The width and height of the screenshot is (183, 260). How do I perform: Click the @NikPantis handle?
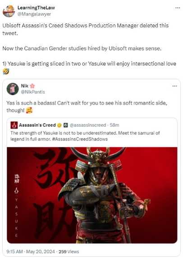click(33, 92)
